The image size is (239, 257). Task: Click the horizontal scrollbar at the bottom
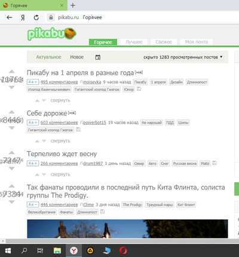pyautogui.click(x=119, y=241)
